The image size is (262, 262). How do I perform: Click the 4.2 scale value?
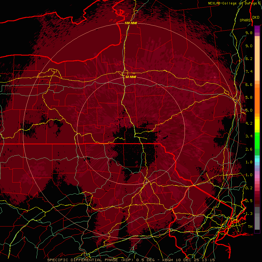tap(249, 123)
